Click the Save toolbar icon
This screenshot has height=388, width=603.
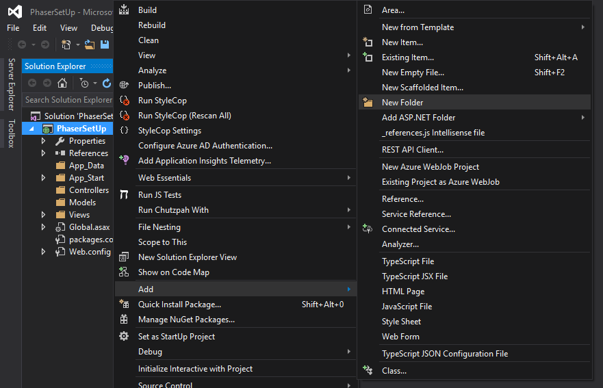click(105, 44)
